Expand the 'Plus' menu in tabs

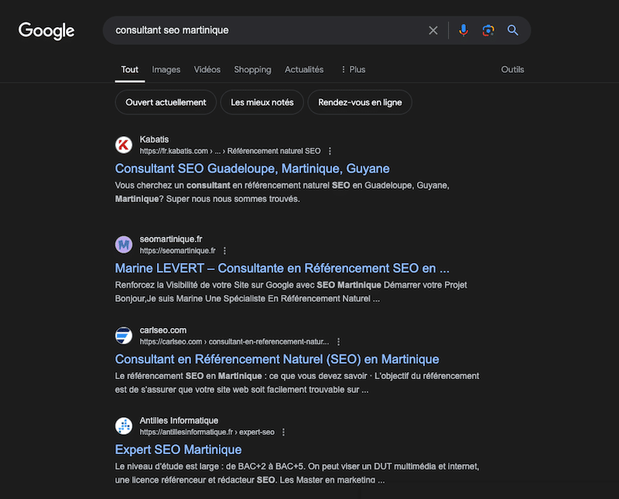(353, 70)
